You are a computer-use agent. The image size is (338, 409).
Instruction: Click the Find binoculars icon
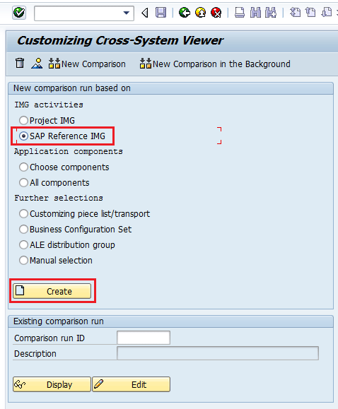pos(255,13)
